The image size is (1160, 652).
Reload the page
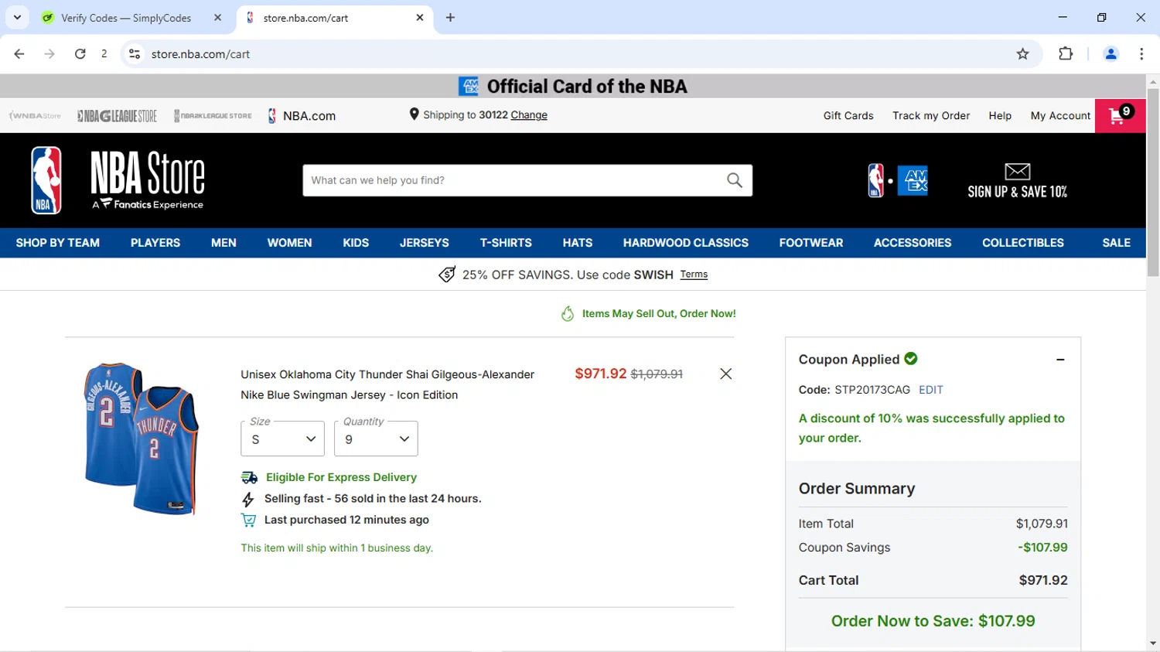[80, 54]
